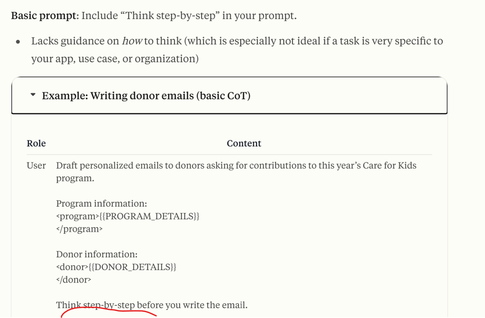Click the closing </donor> tag
The image size is (485, 318).
(73, 280)
